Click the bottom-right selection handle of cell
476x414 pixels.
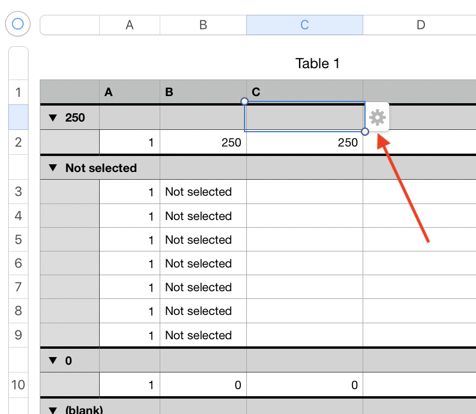click(x=364, y=131)
